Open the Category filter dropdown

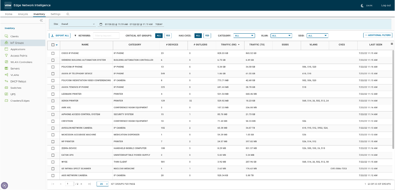[x=245, y=35]
